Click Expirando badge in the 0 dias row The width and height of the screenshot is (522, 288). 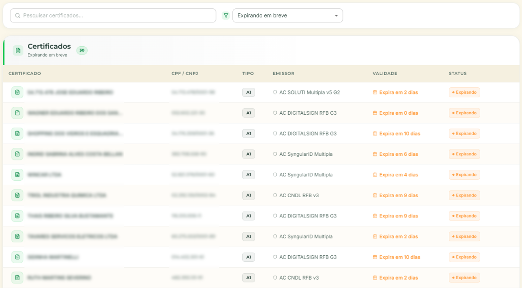(464, 113)
